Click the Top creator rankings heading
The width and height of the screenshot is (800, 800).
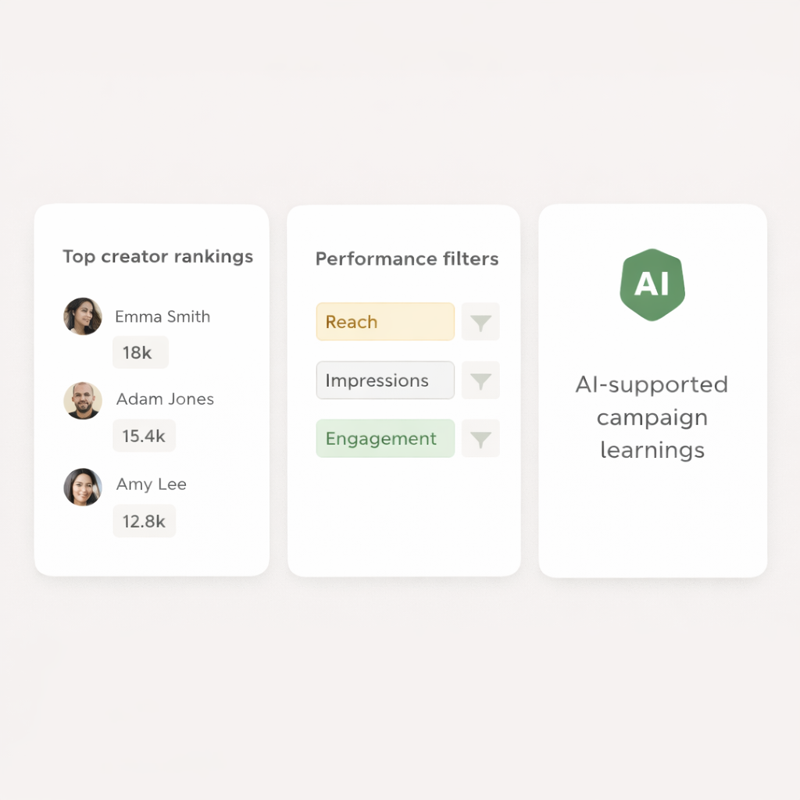(x=158, y=257)
